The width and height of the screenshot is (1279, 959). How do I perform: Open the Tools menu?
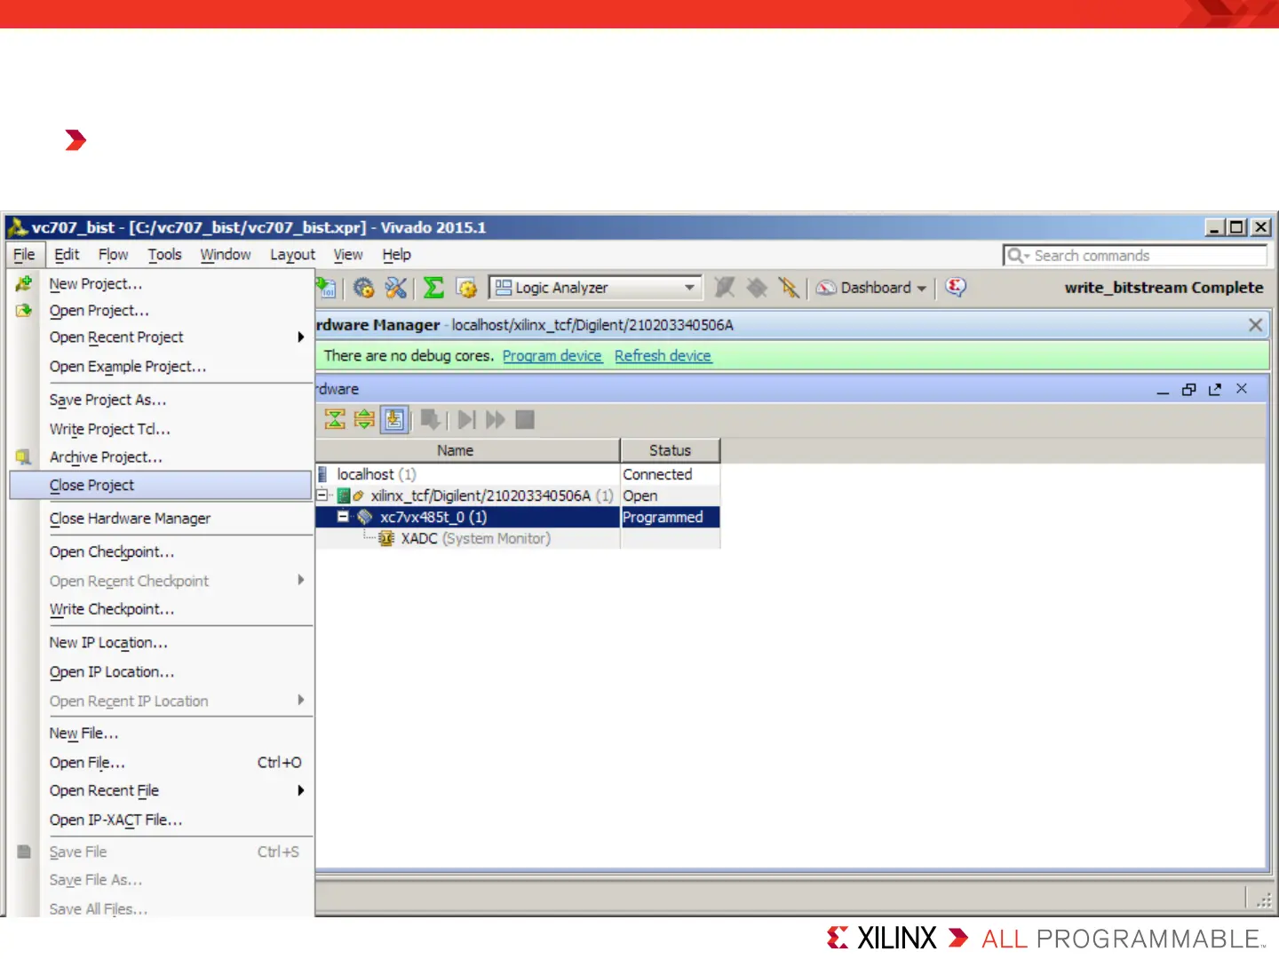click(x=164, y=255)
